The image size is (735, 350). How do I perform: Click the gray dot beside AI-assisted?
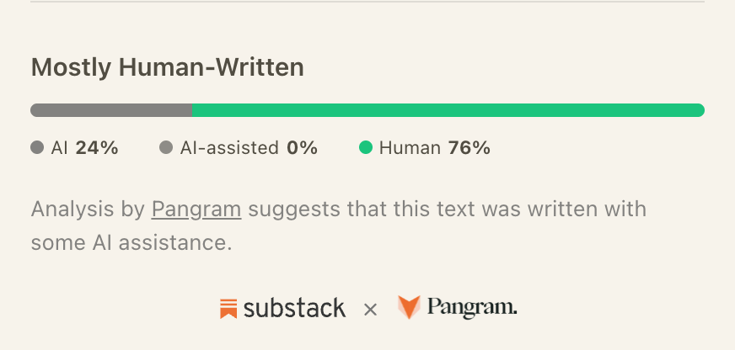166,147
